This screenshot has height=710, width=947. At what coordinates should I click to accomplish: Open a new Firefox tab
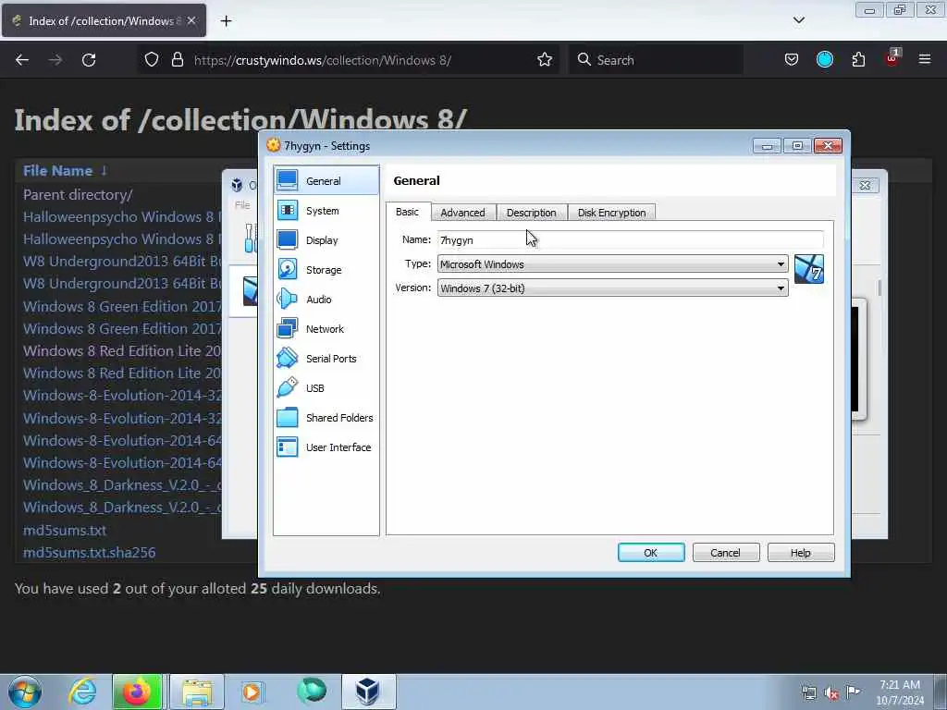(226, 21)
